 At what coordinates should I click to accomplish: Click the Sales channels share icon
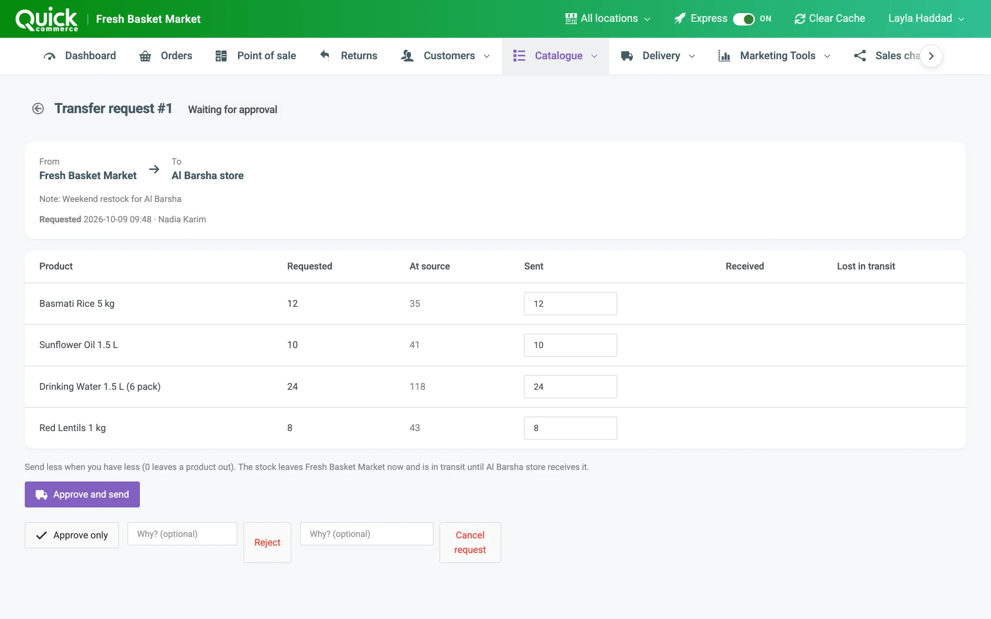[860, 56]
